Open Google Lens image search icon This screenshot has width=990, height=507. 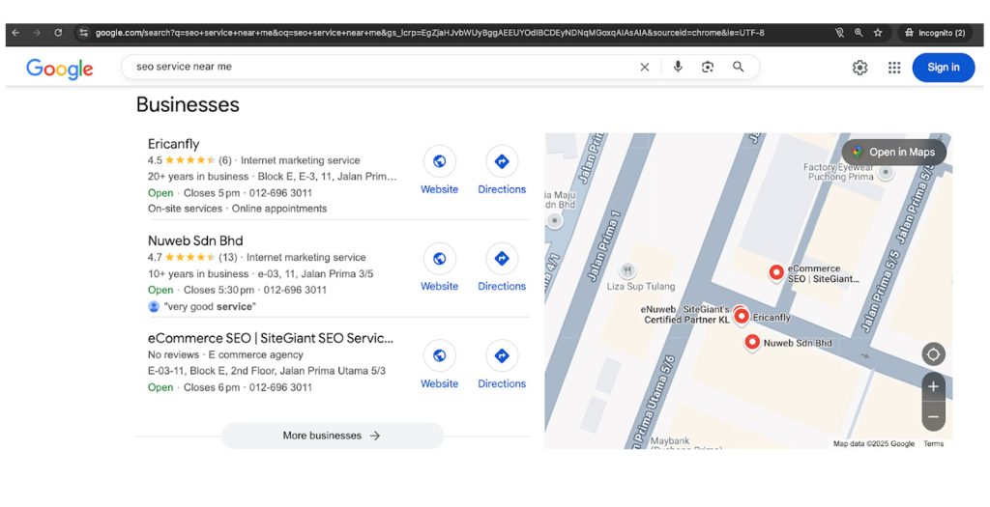[x=708, y=67]
